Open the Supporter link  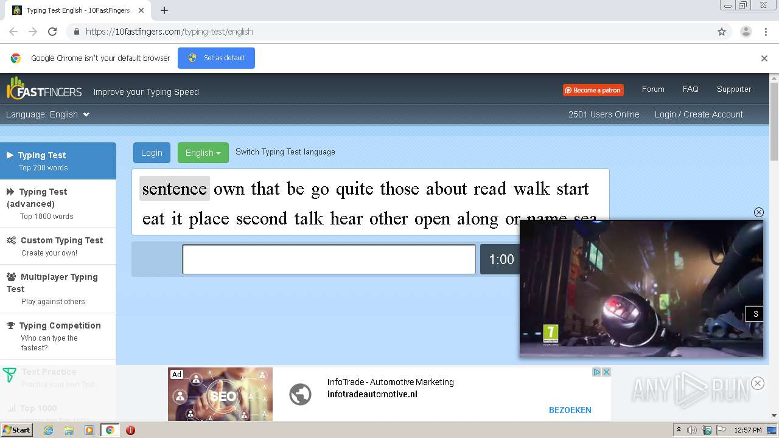coord(734,89)
